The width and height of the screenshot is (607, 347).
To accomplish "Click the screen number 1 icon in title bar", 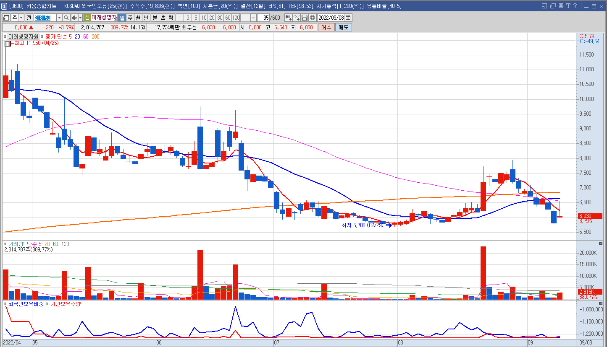I will [4, 6].
